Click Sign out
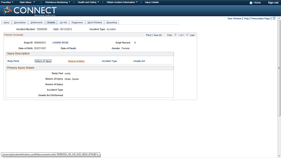 273,3
